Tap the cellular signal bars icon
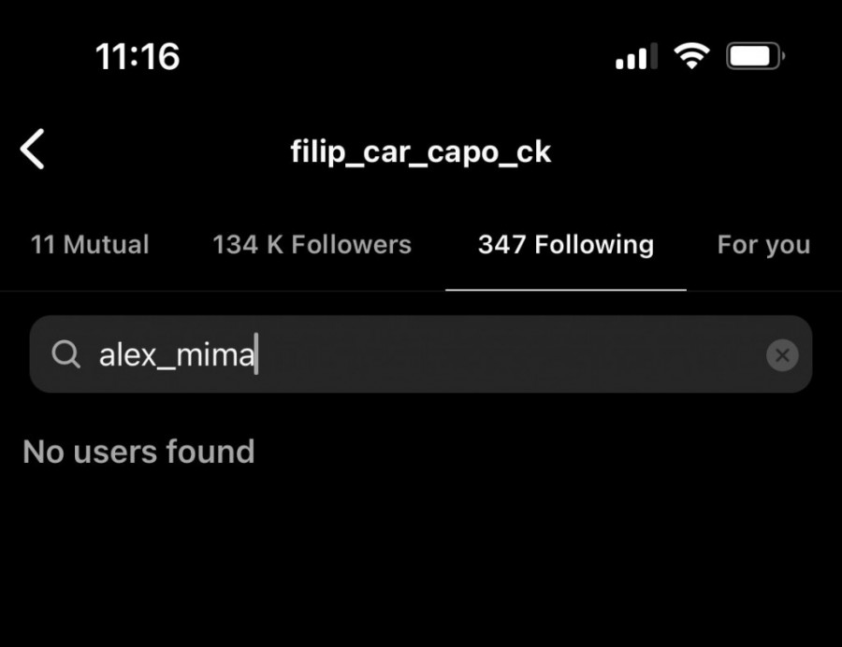Viewport: 842px width, 647px height. tap(636, 56)
